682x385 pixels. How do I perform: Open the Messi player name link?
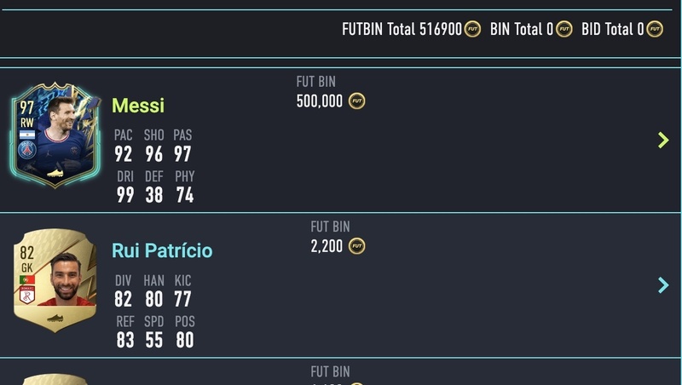pos(138,106)
